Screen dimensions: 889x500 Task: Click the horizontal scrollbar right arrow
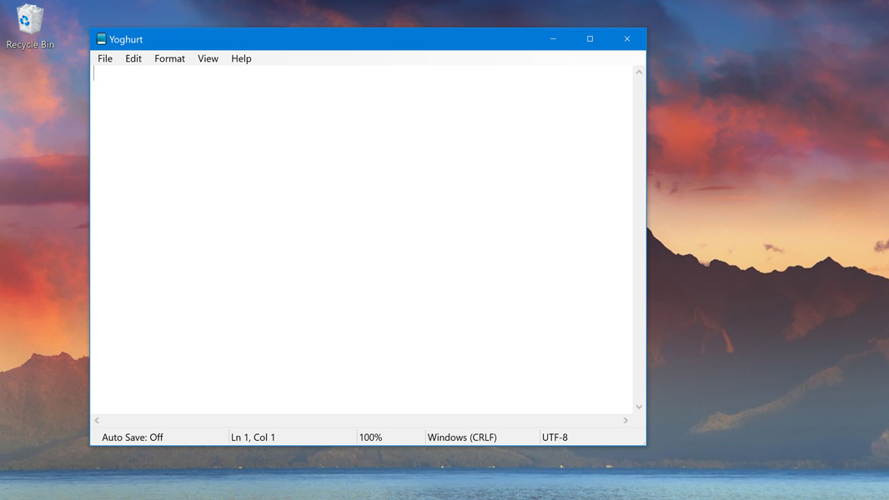[625, 421]
